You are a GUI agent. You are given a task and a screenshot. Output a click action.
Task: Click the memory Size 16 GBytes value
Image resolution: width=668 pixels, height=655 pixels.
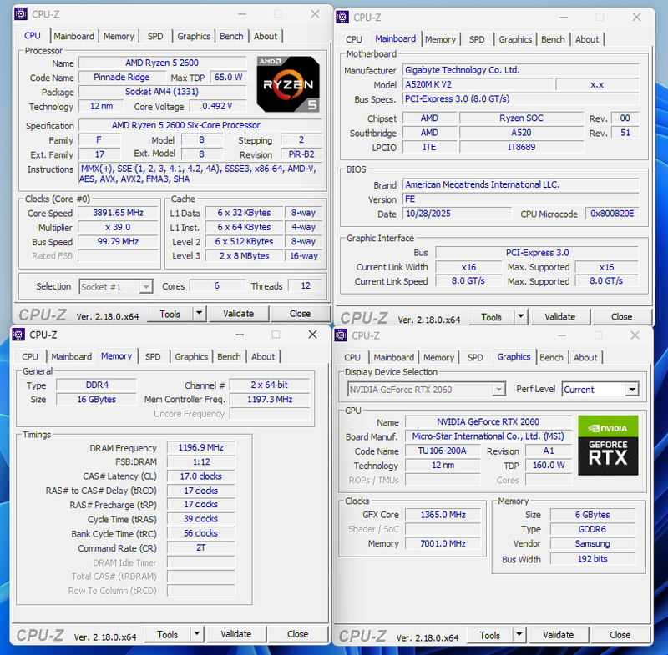(96, 399)
